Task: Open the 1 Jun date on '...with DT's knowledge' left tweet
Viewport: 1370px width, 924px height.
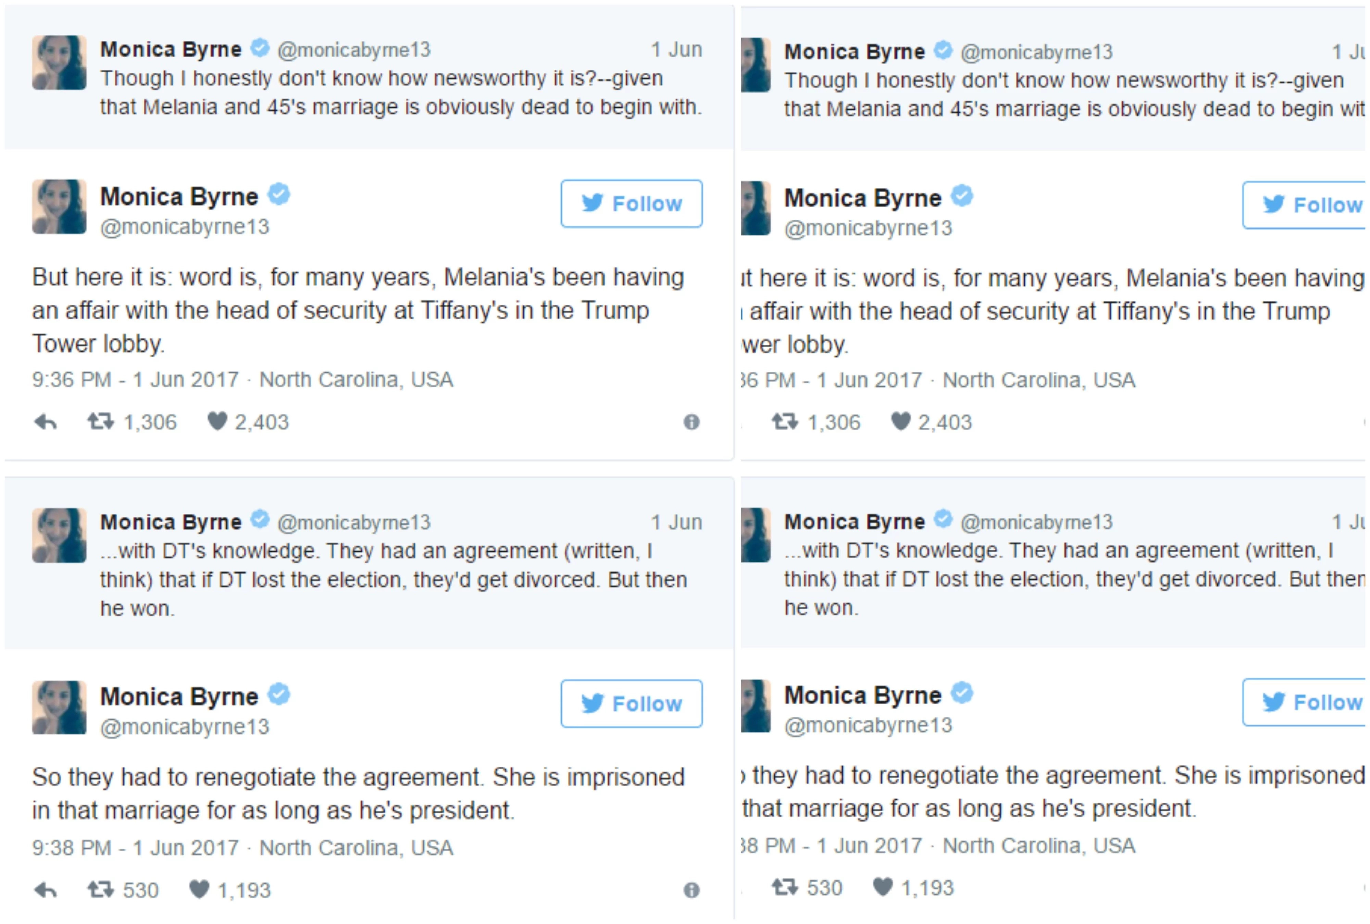Action: (x=676, y=523)
